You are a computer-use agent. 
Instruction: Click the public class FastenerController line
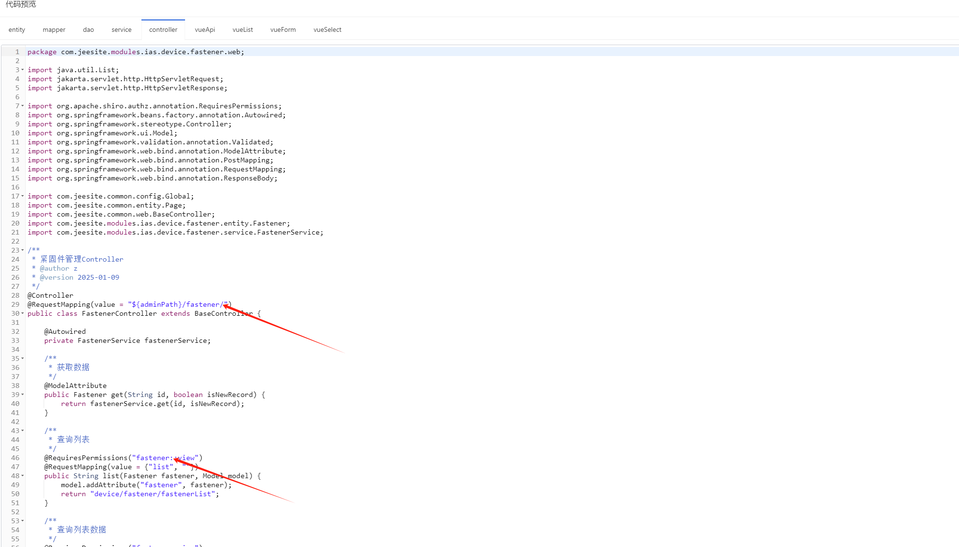click(144, 313)
